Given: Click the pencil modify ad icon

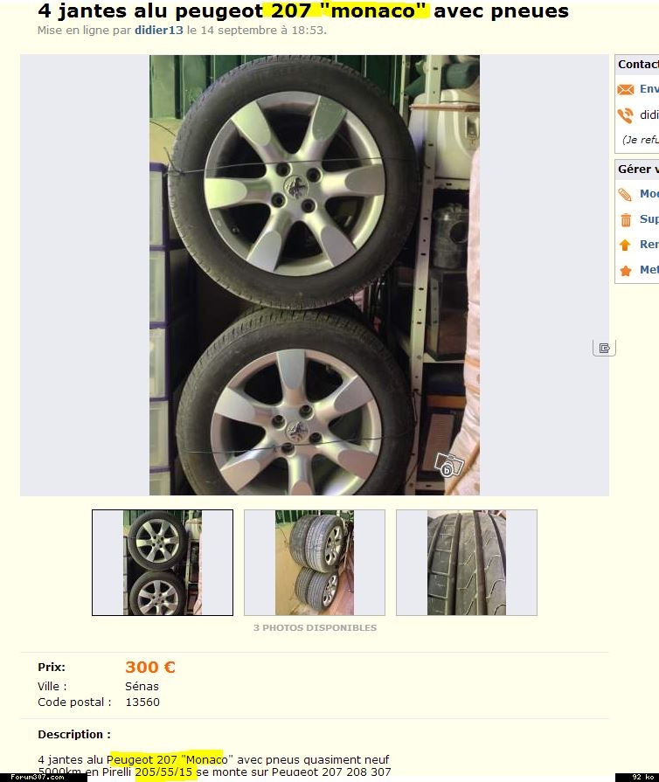Looking at the screenshot, I should point(625,194).
